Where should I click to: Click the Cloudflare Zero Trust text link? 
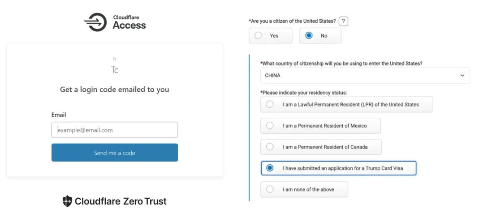click(121, 201)
